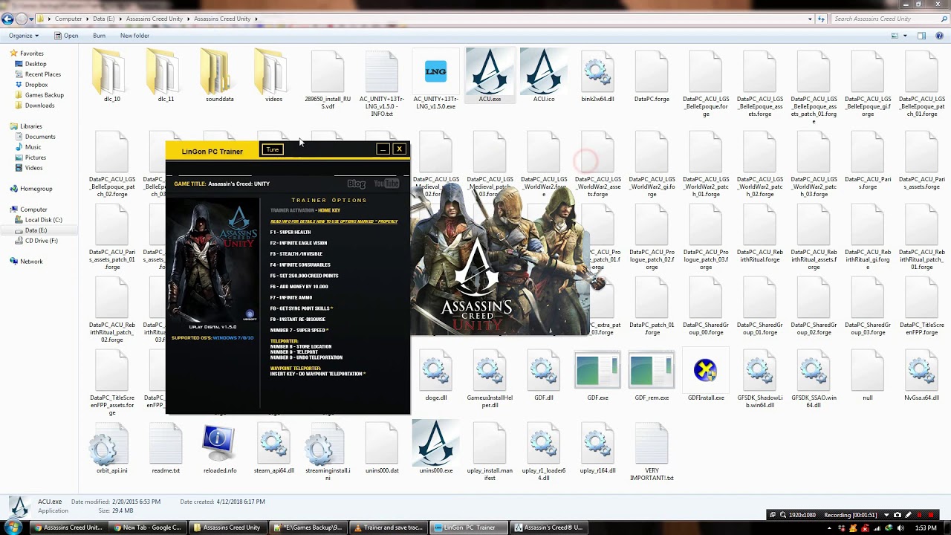Open Dropbox in sidebar
The width and height of the screenshot is (951, 535).
tap(36, 85)
